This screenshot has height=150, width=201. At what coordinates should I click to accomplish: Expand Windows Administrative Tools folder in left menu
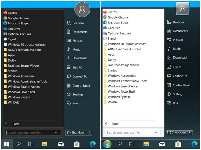(x=25, y=81)
